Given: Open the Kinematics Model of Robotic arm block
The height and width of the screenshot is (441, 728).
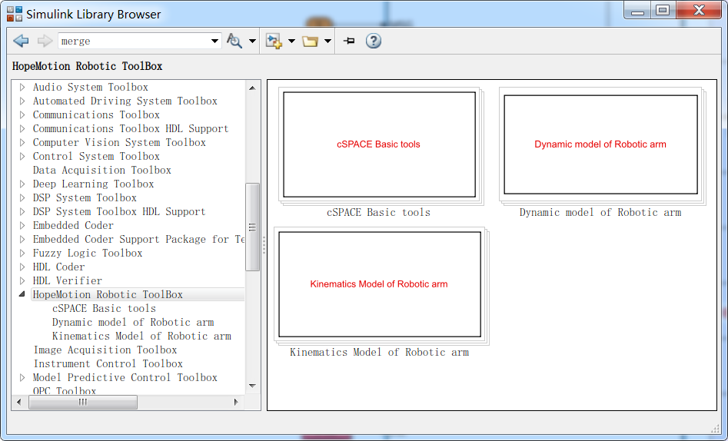Looking at the screenshot, I should (x=380, y=284).
